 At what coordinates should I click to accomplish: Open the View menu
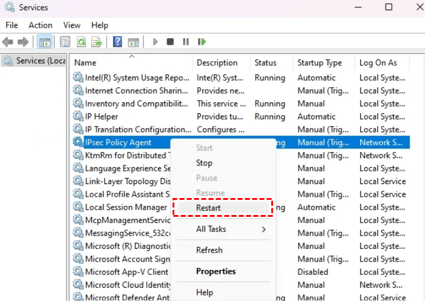tap(72, 25)
